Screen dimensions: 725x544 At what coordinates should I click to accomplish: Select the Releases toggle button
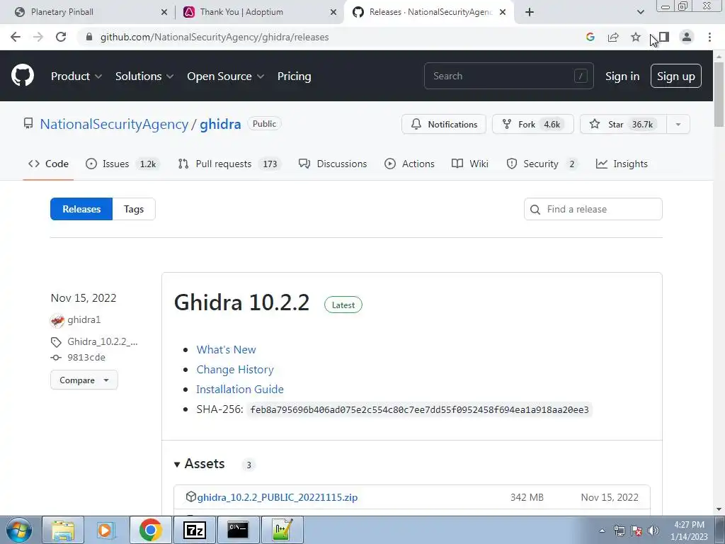click(81, 209)
